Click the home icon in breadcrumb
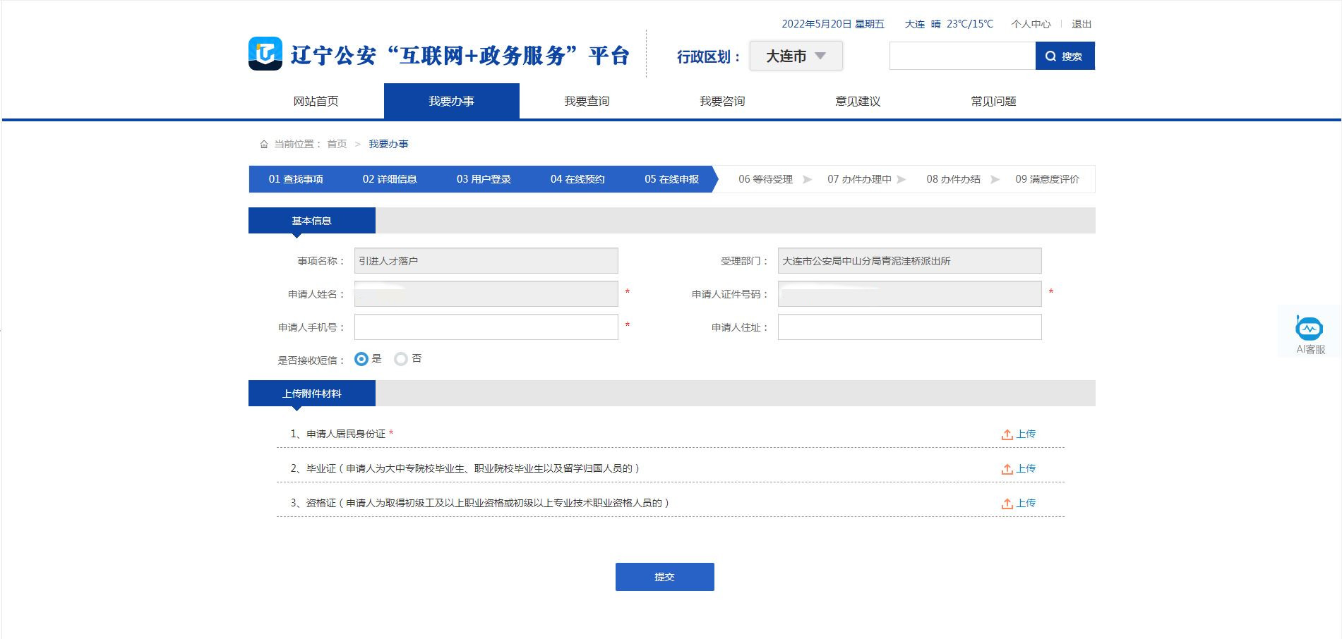Image resolution: width=1342 pixels, height=639 pixels. click(x=264, y=145)
